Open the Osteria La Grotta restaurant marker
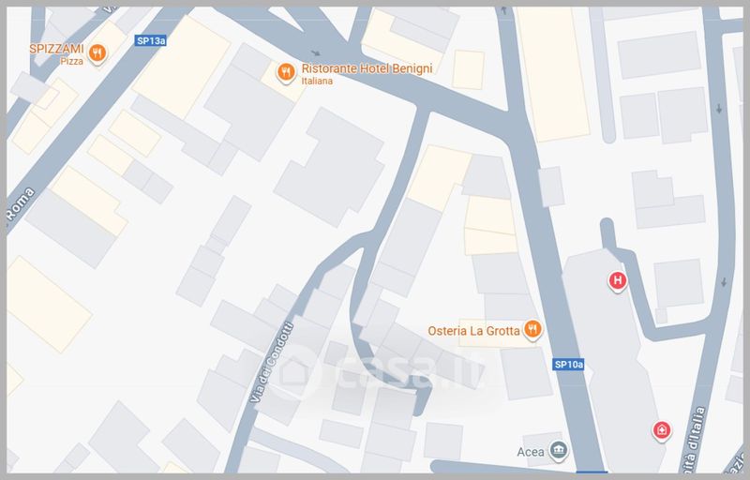The height and width of the screenshot is (480, 750). [532, 329]
